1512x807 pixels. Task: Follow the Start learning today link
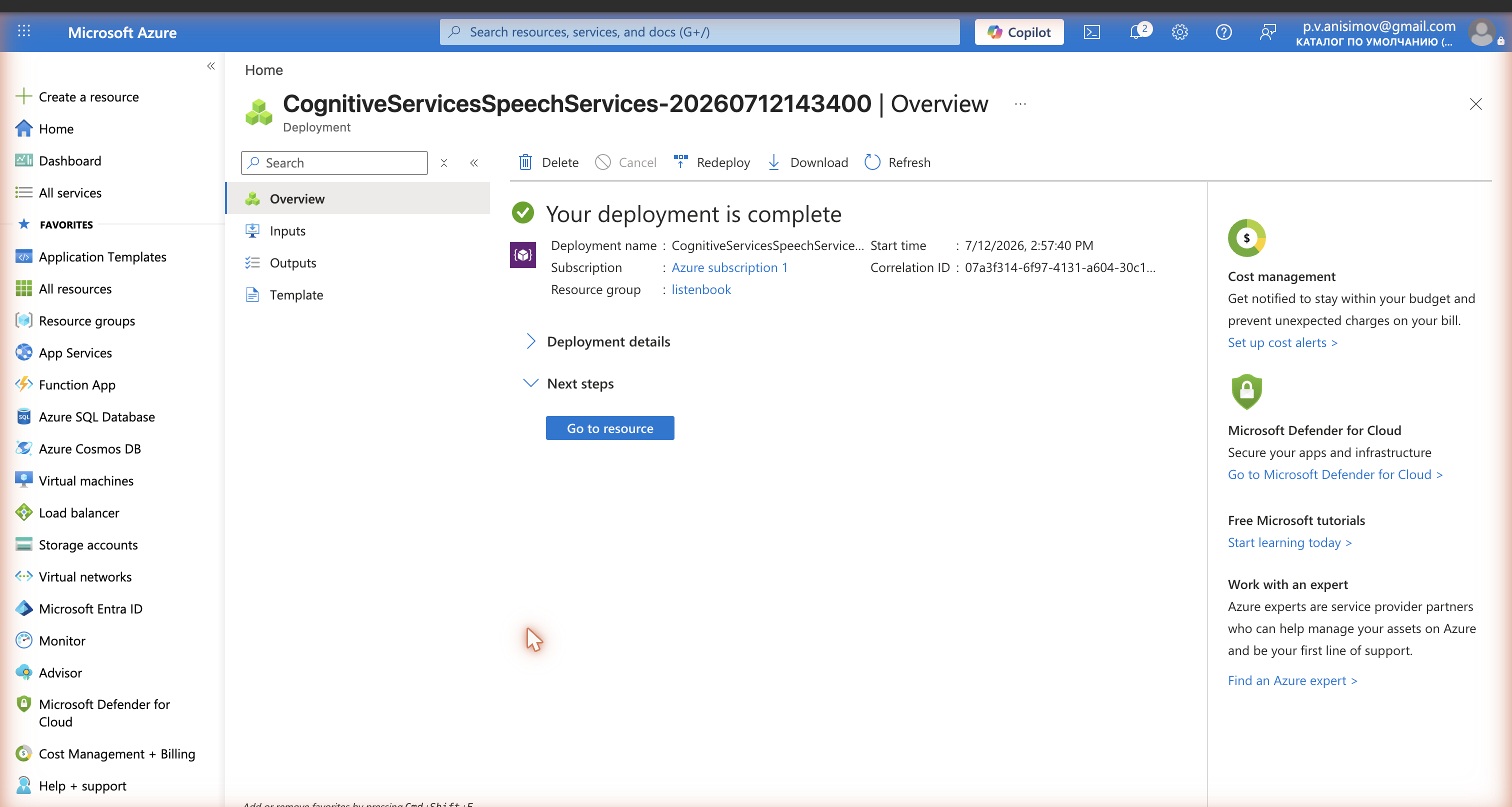coord(1289,542)
